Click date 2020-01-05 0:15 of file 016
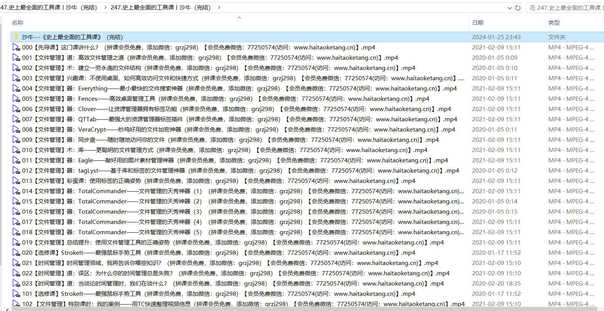 [495, 211]
